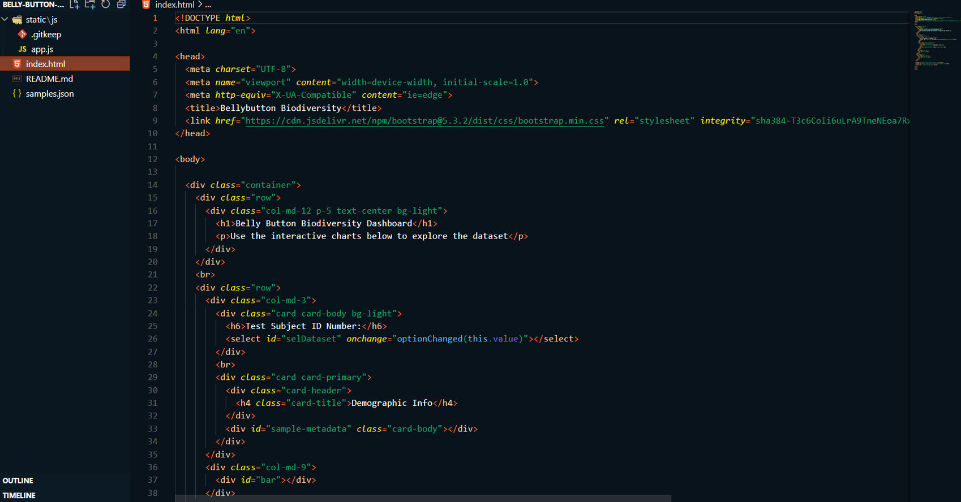This screenshot has width=961, height=502.
Task: Click the New File icon in Explorer
Action: 75,5
